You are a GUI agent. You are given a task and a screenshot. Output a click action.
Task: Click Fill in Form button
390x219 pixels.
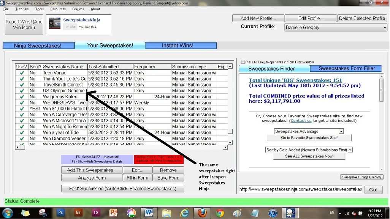(137, 178)
